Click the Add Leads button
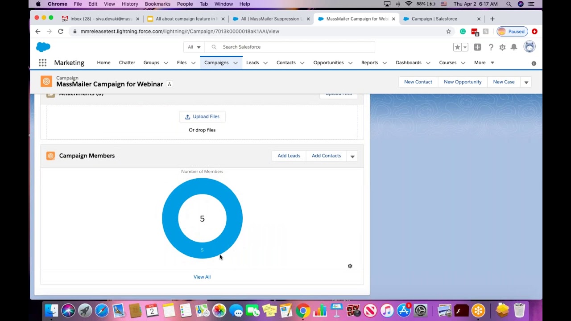Screen dimensions: 571x321 click(289, 156)
